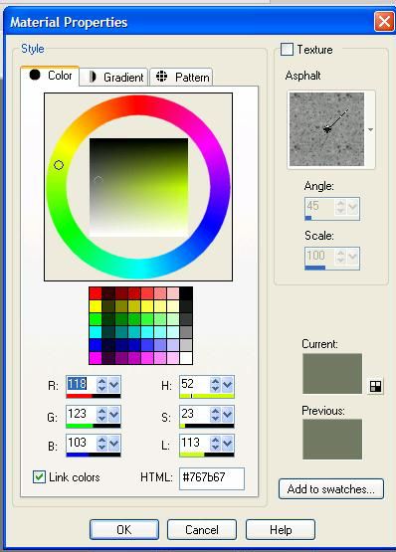Click Add to swatches button
The width and height of the screenshot is (396, 552).
point(330,488)
